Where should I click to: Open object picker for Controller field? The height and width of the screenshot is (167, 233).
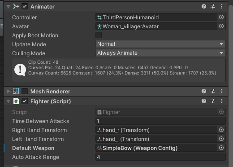point(221,17)
